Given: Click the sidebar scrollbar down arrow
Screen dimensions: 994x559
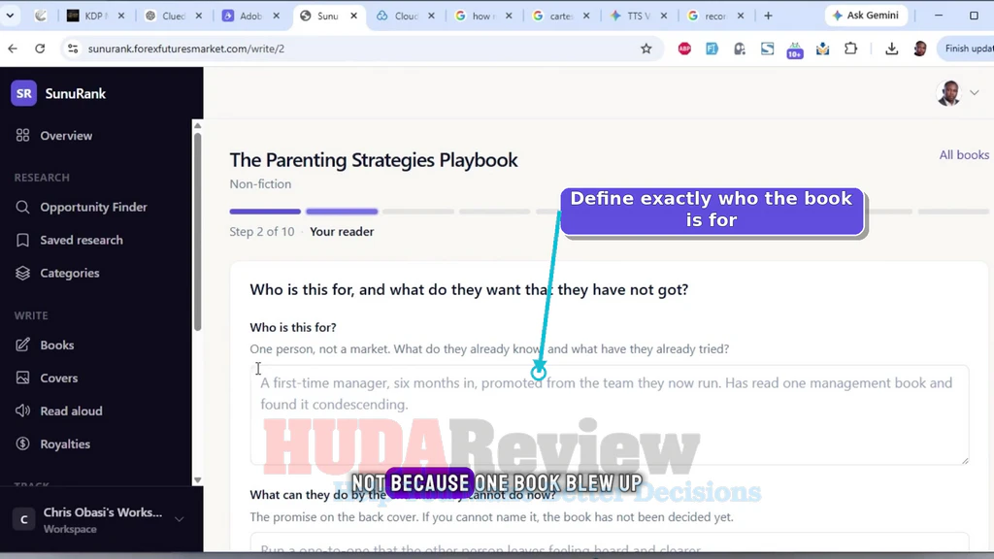Looking at the screenshot, I should pyautogui.click(x=198, y=479).
